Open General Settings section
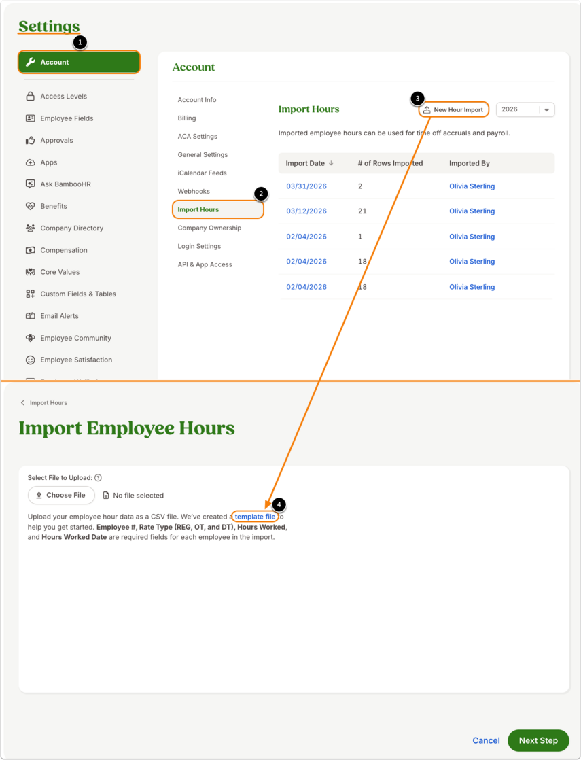581x760 pixels. 203,154
